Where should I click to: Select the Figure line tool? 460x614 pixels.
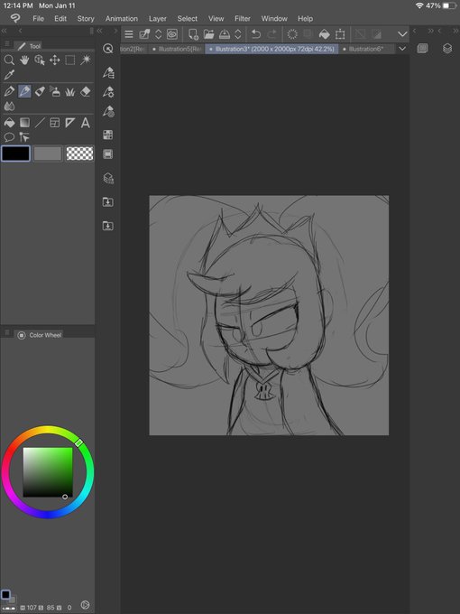click(x=40, y=123)
